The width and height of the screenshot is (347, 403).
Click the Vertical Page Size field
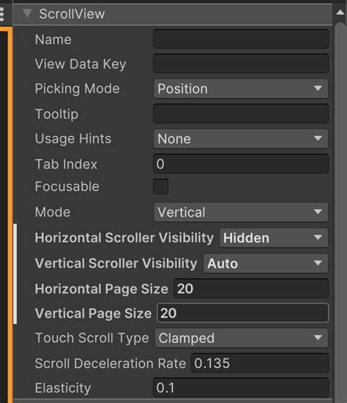coord(243,313)
